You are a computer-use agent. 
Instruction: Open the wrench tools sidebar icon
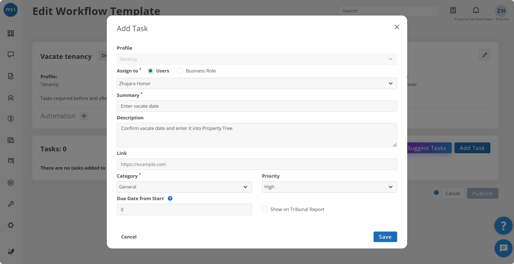[11, 204]
